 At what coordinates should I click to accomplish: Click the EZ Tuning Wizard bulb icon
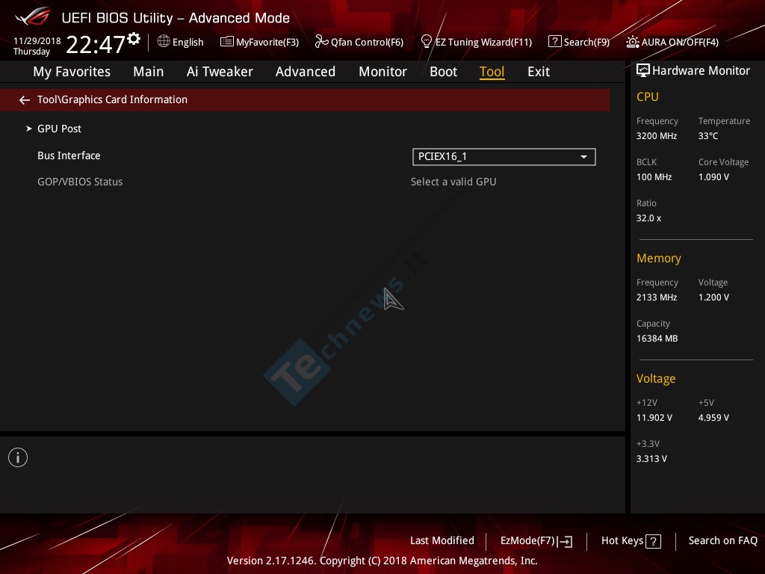426,42
